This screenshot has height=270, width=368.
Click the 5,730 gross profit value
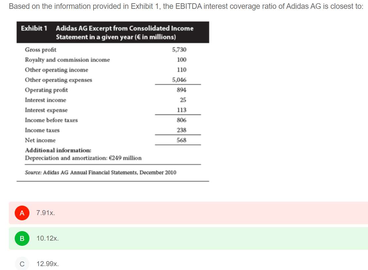[179, 50]
